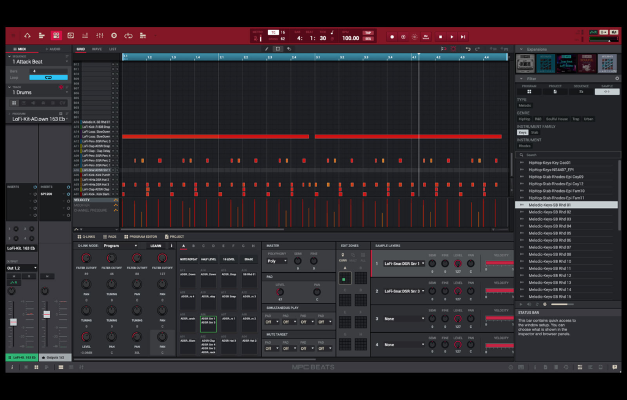Click the TAP tempo button
This screenshot has width=627, height=400.
368,33
